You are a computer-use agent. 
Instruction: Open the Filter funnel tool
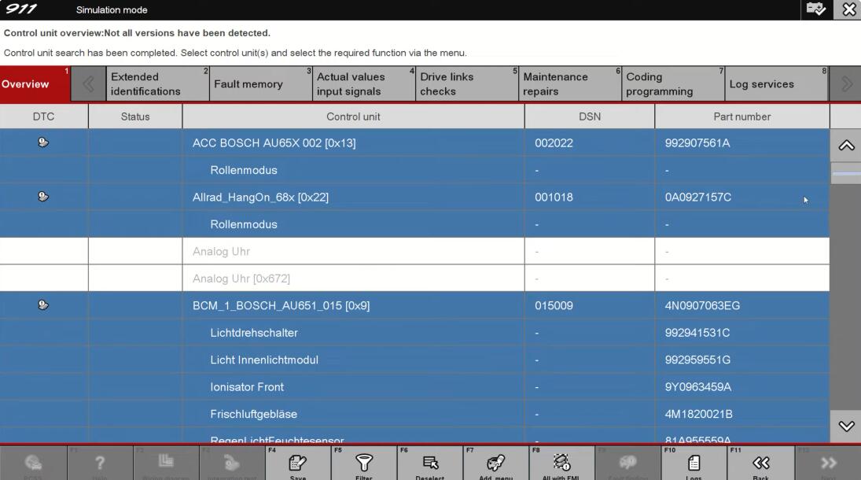click(364, 463)
